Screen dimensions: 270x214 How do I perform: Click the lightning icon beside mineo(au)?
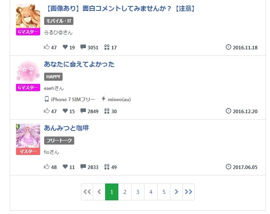[104, 99]
